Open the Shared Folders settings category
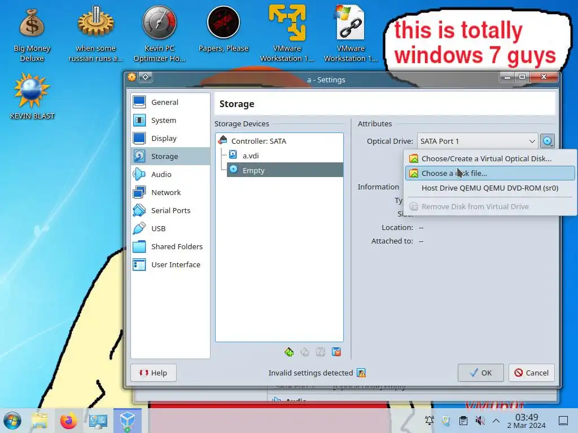Image resolution: width=578 pixels, height=433 pixels. (170, 246)
